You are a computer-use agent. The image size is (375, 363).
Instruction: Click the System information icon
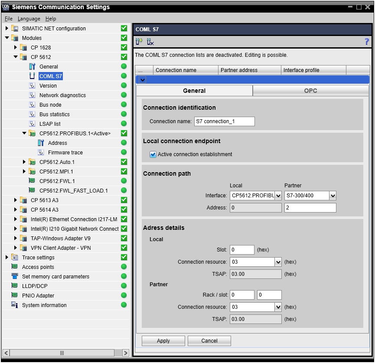(x=14, y=305)
